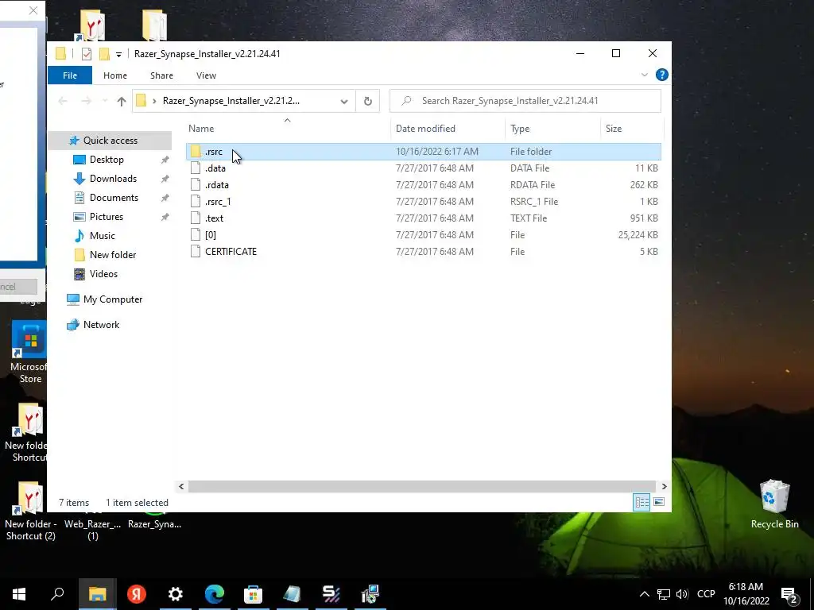Screen dimensions: 814x610
Task: Open Pictures in navigation pane
Action: coord(107,216)
